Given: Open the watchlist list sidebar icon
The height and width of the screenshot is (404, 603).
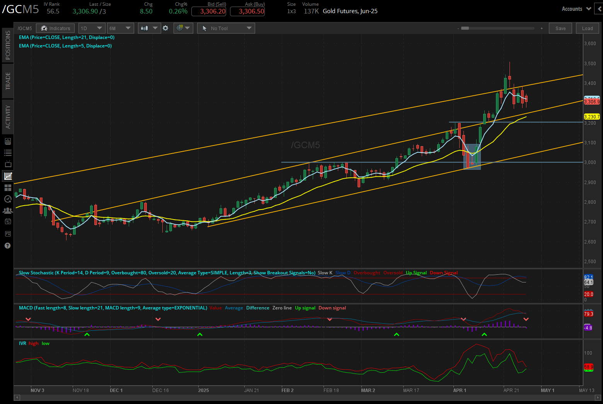Looking at the screenshot, I should (x=8, y=153).
